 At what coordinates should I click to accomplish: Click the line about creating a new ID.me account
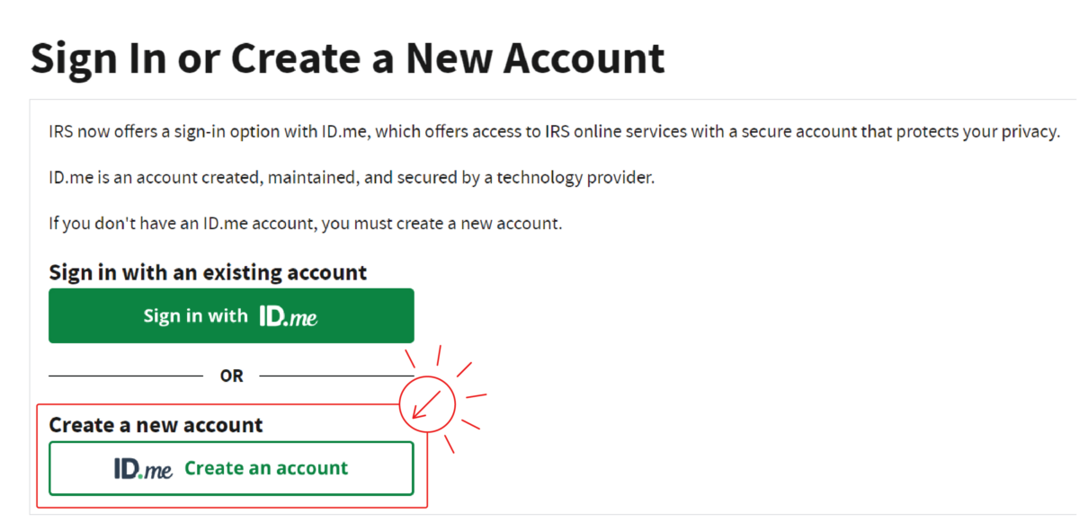coord(304,223)
